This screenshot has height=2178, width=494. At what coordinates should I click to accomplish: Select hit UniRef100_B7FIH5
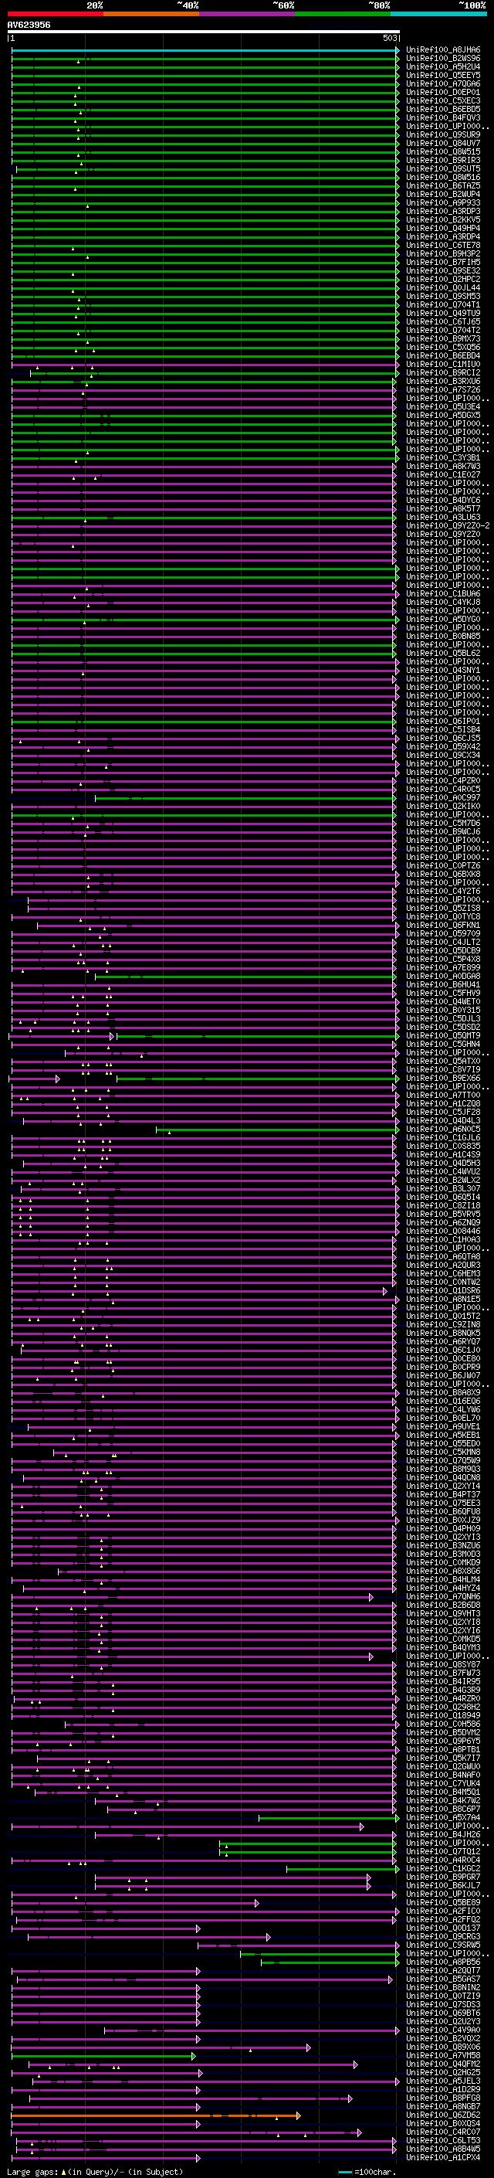pos(443,262)
